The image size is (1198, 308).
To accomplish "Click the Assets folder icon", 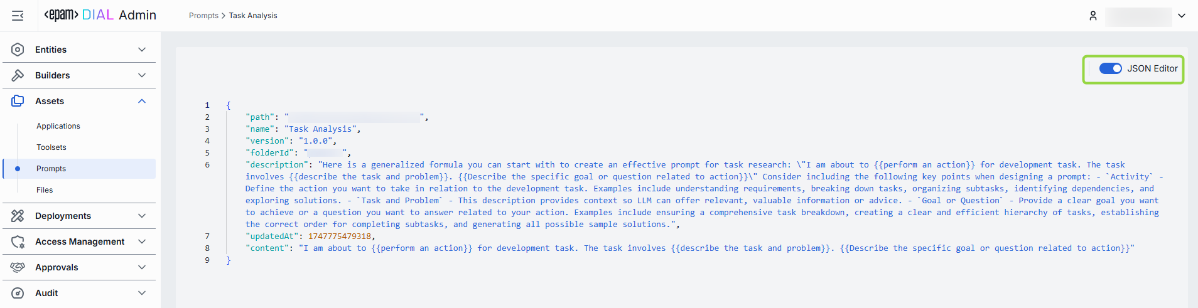I will tap(18, 101).
